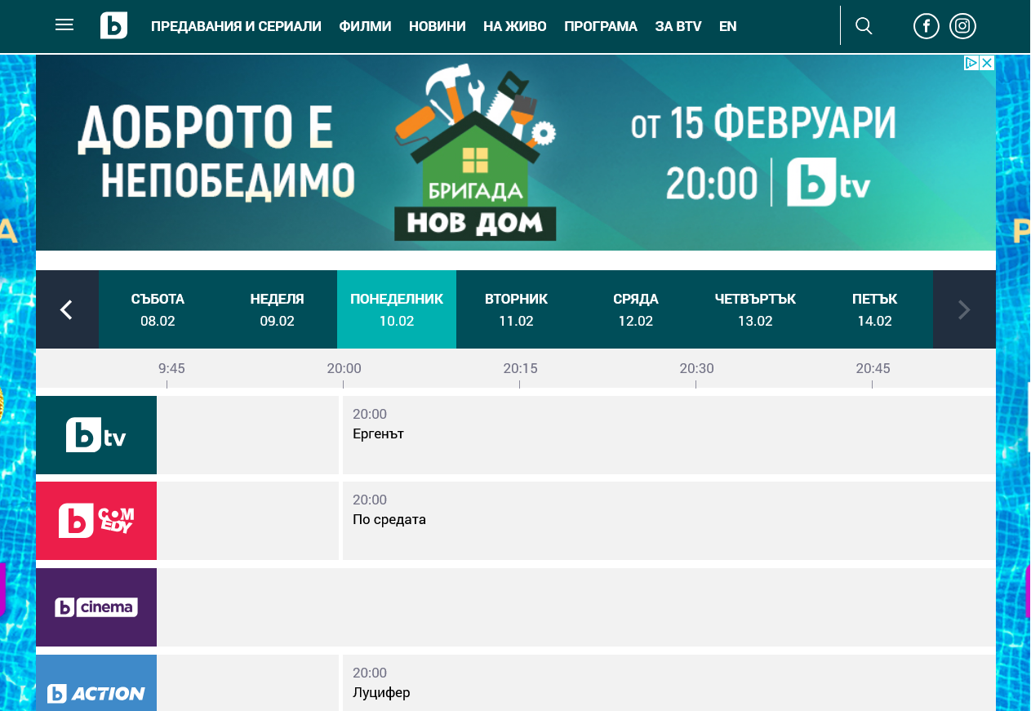Open the Ергенът program at 20:00
The image size is (1031, 711).
coord(669,435)
